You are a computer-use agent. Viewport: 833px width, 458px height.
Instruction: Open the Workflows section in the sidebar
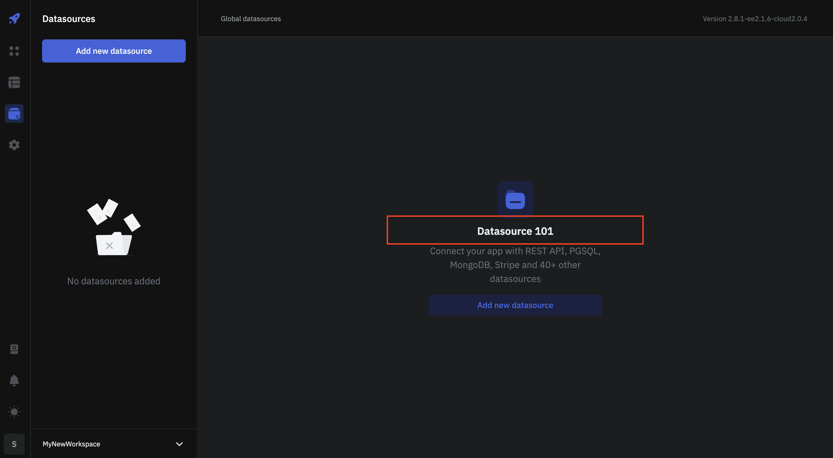pyautogui.click(x=14, y=82)
